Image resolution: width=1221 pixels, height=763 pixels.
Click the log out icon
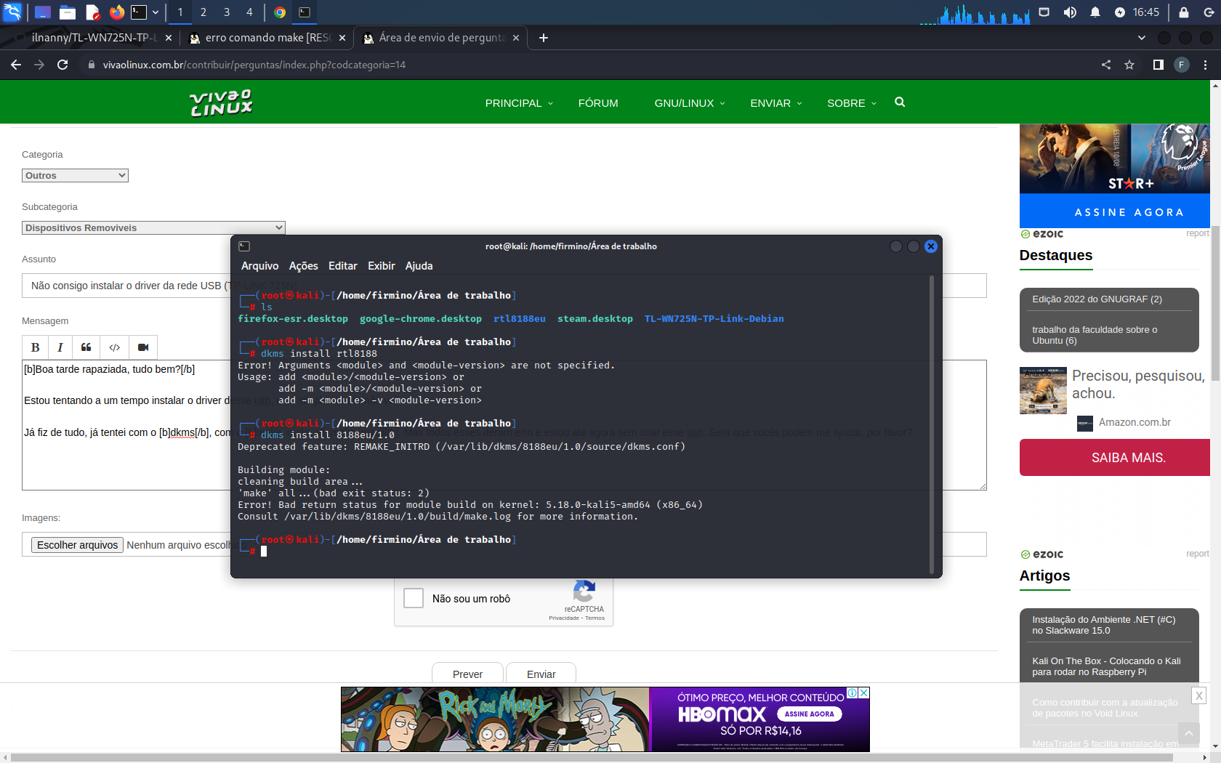click(1209, 12)
